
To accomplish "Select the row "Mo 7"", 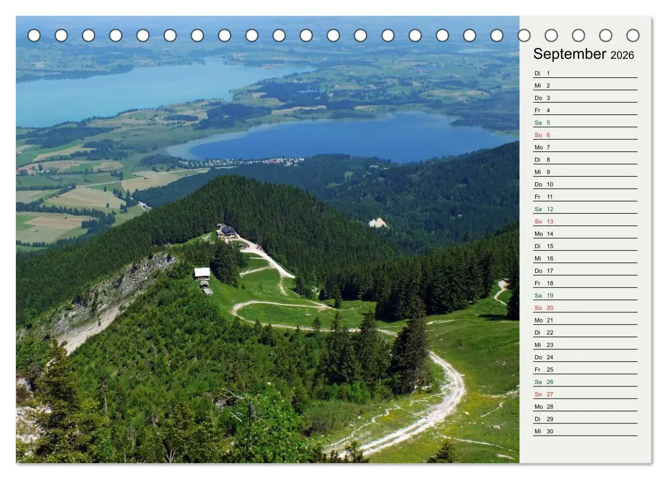I will click(x=585, y=147).
